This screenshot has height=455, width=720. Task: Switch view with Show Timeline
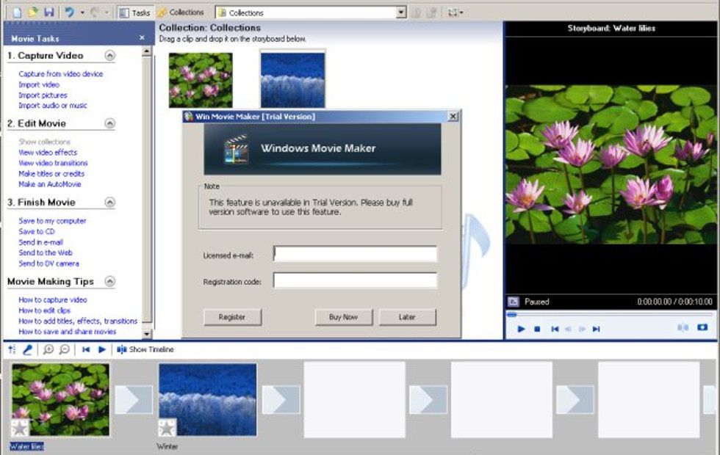coord(145,349)
